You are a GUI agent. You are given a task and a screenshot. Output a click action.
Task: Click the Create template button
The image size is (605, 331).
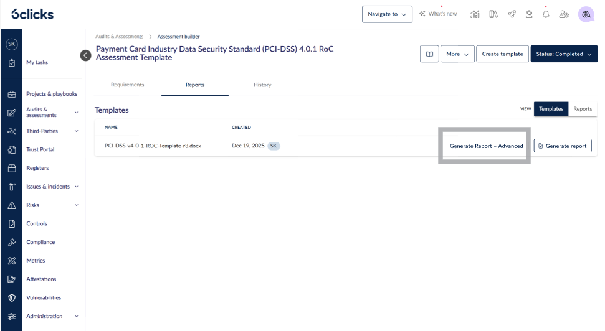(502, 54)
